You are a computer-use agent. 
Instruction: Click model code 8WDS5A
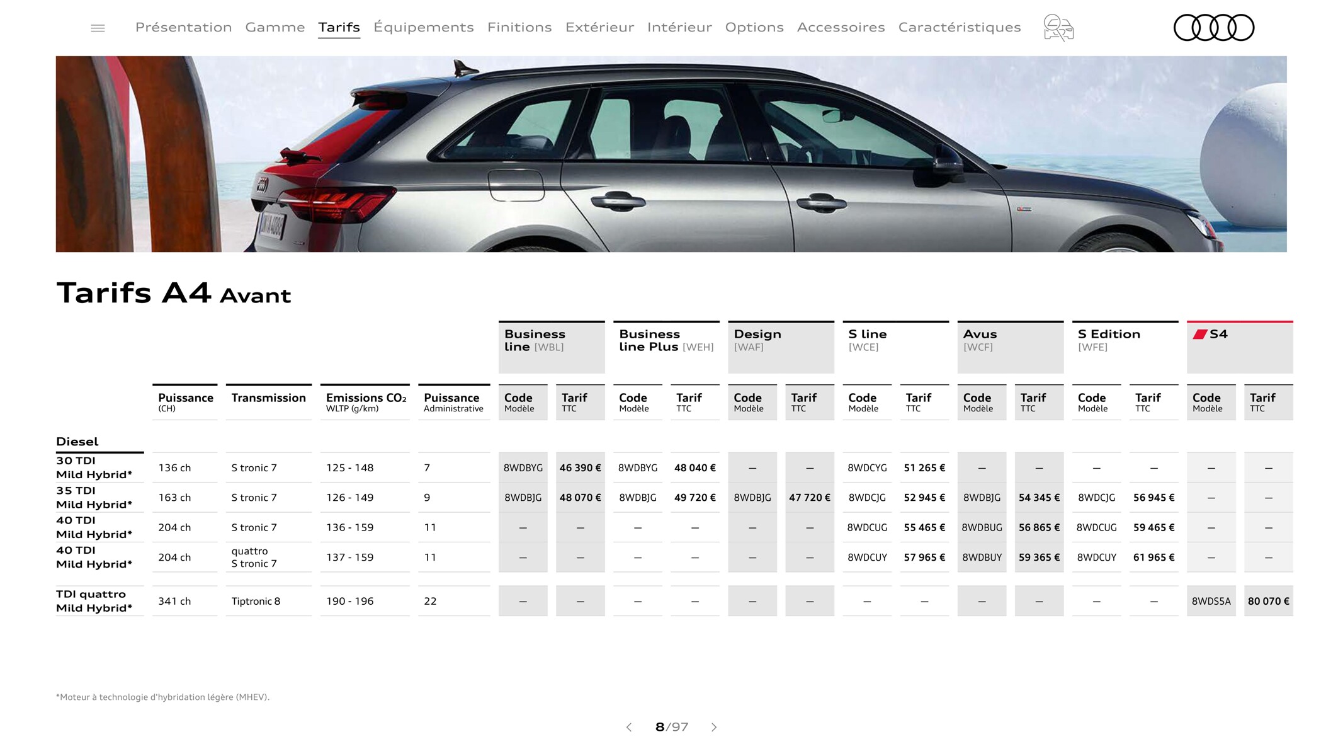pyautogui.click(x=1211, y=602)
